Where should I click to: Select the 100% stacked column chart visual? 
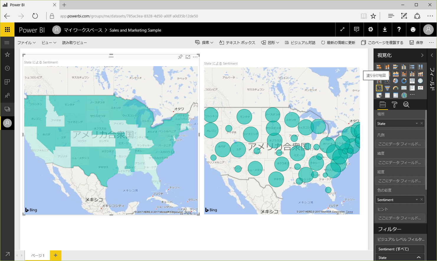tap(420, 67)
